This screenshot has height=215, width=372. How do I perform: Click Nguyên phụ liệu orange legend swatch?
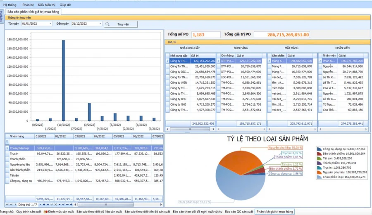[320, 172]
